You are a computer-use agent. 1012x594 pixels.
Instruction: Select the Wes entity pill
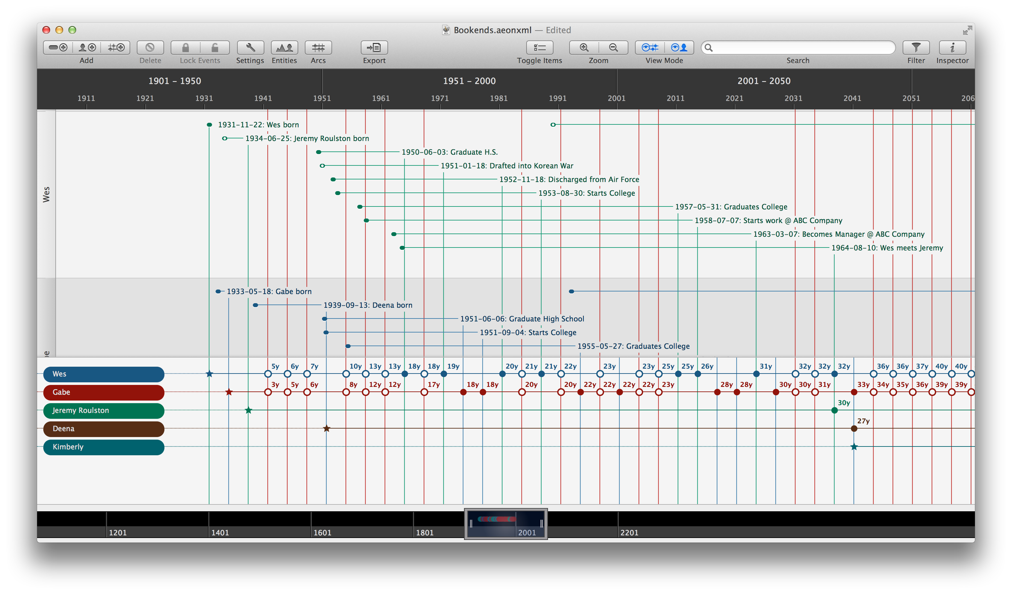tap(104, 374)
